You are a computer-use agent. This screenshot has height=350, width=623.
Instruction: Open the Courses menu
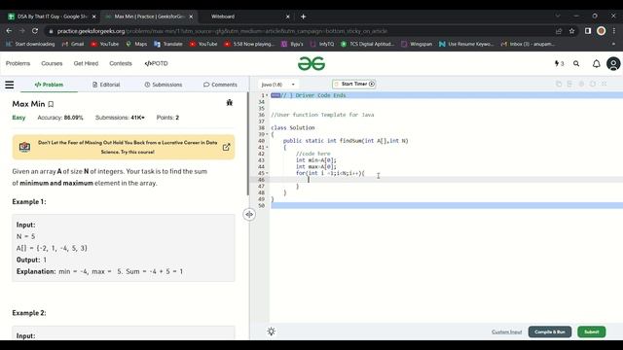(x=52, y=63)
